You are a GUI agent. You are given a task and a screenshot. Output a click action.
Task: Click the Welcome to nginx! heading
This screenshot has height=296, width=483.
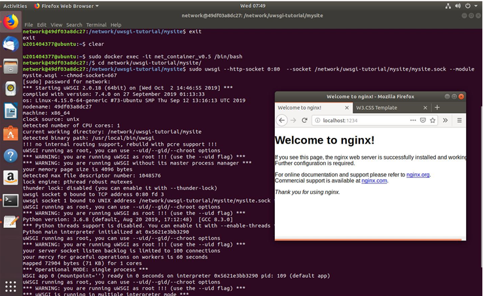pyautogui.click(x=325, y=140)
